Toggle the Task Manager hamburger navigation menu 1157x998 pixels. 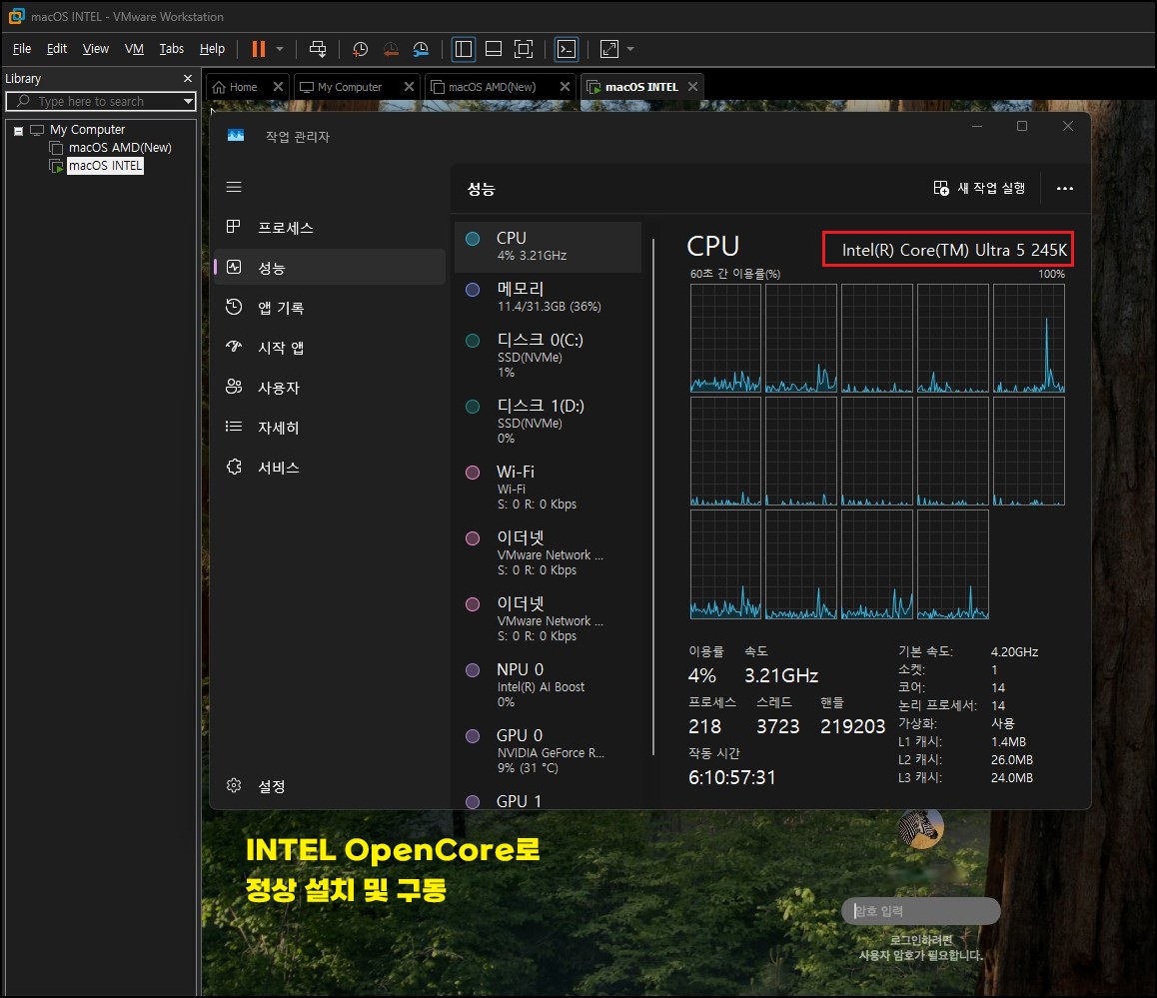pyautogui.click(x=234, y=188)
